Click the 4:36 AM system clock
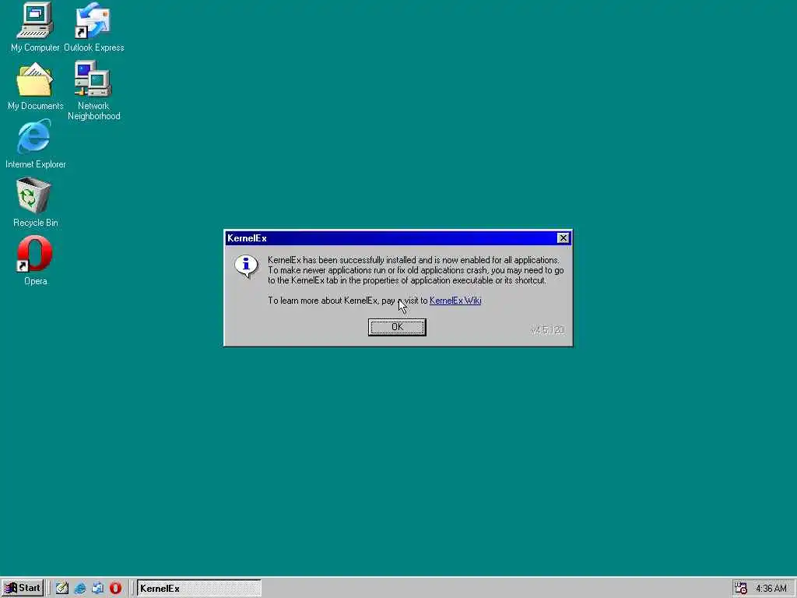The image size is (797, 598). coord(771,589)
